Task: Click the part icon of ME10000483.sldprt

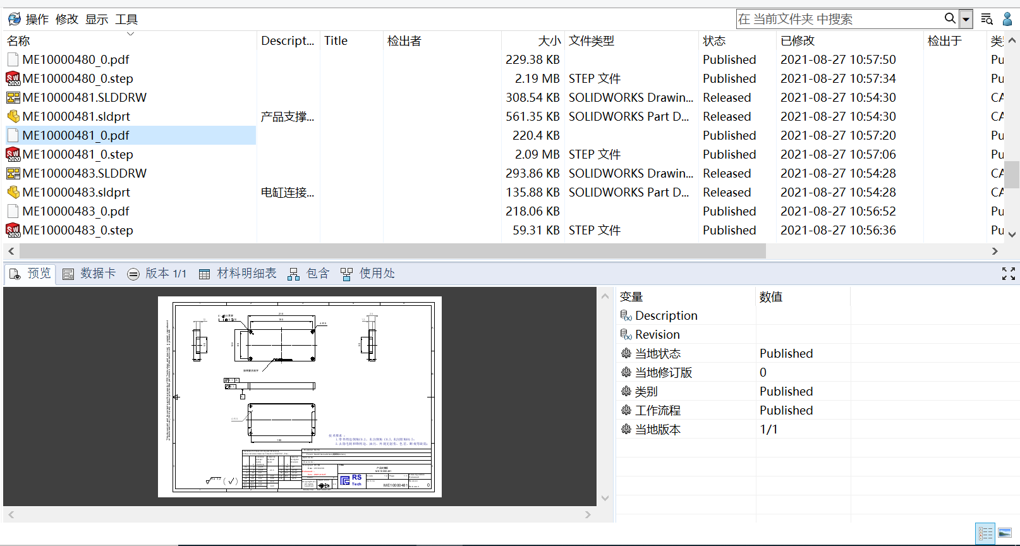Action: (13, 192)
